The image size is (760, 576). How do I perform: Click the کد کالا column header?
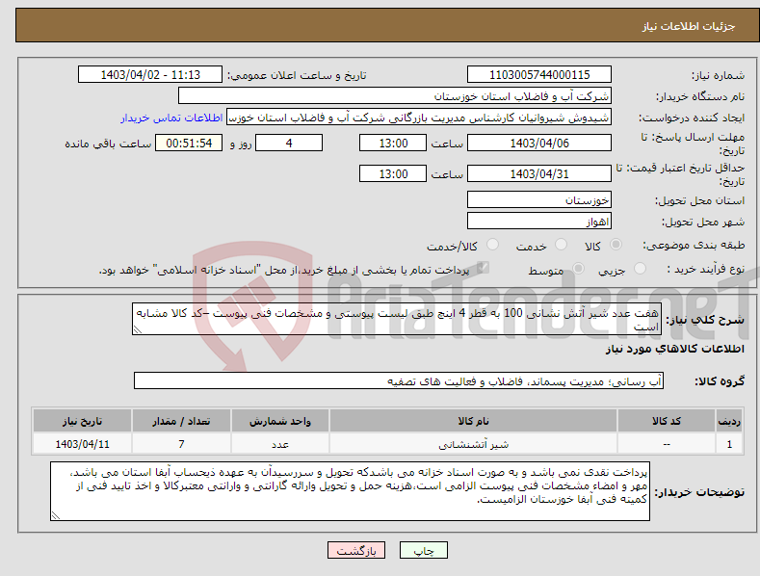coord(667,421)
